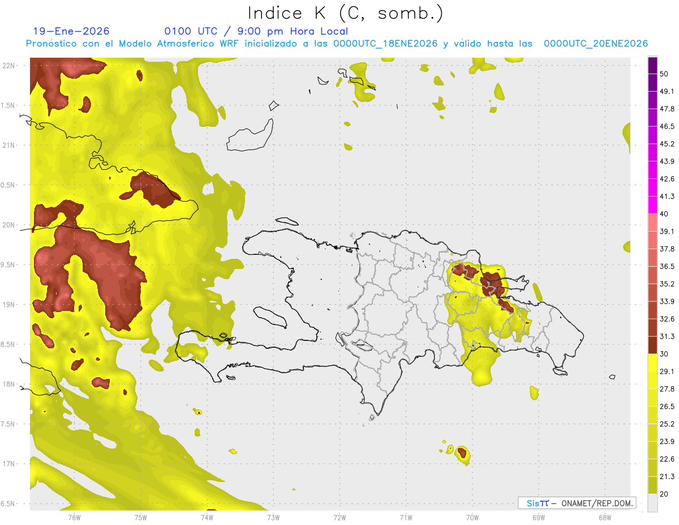The width and height of the screenshot is (679, 525).
Task: Pick the salmon swatch between 39.1 and 40
Action: [x=652, y=223]
